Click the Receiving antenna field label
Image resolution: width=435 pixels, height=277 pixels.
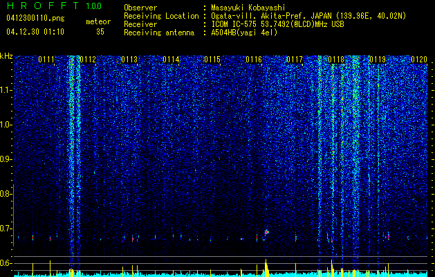pos(159,33)
